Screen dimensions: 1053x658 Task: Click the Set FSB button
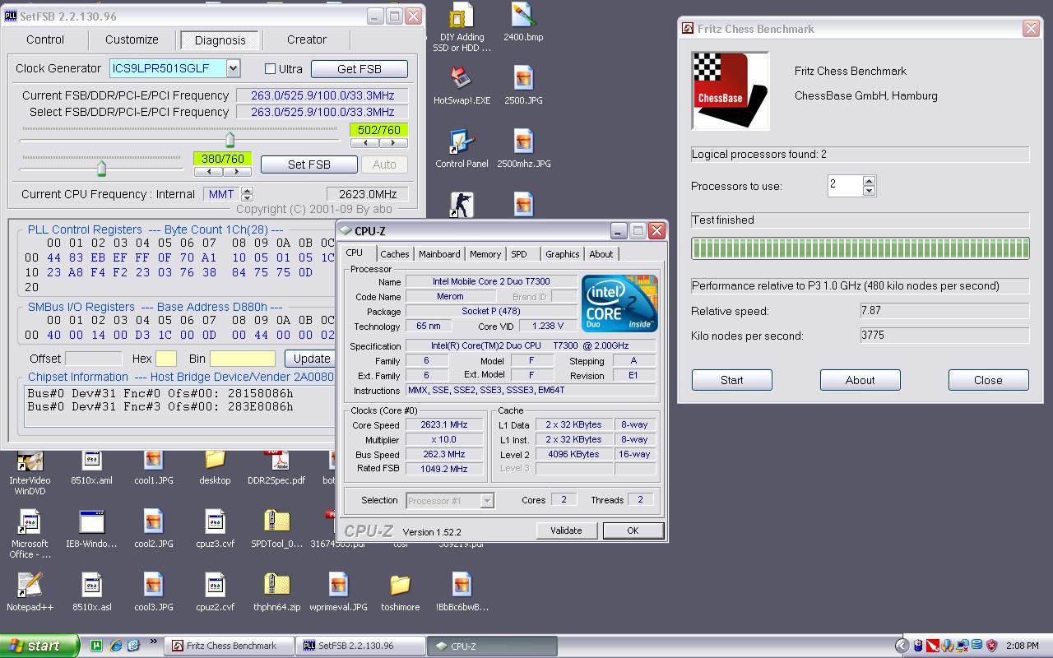tap(309, 164)
